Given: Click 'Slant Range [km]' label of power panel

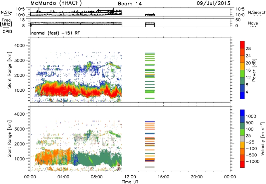Looking at the screenshot, I should [x=10, y=70].
